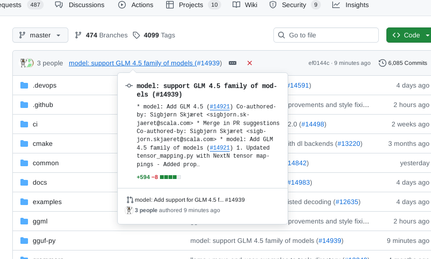Open the common folder
The height and width of the screenshot is (259, 431).
pos(46,163)
